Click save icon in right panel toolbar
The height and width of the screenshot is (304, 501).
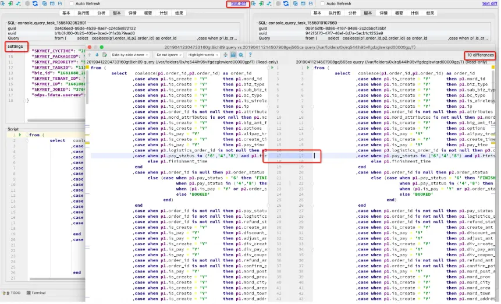click(x=311, y=3)
